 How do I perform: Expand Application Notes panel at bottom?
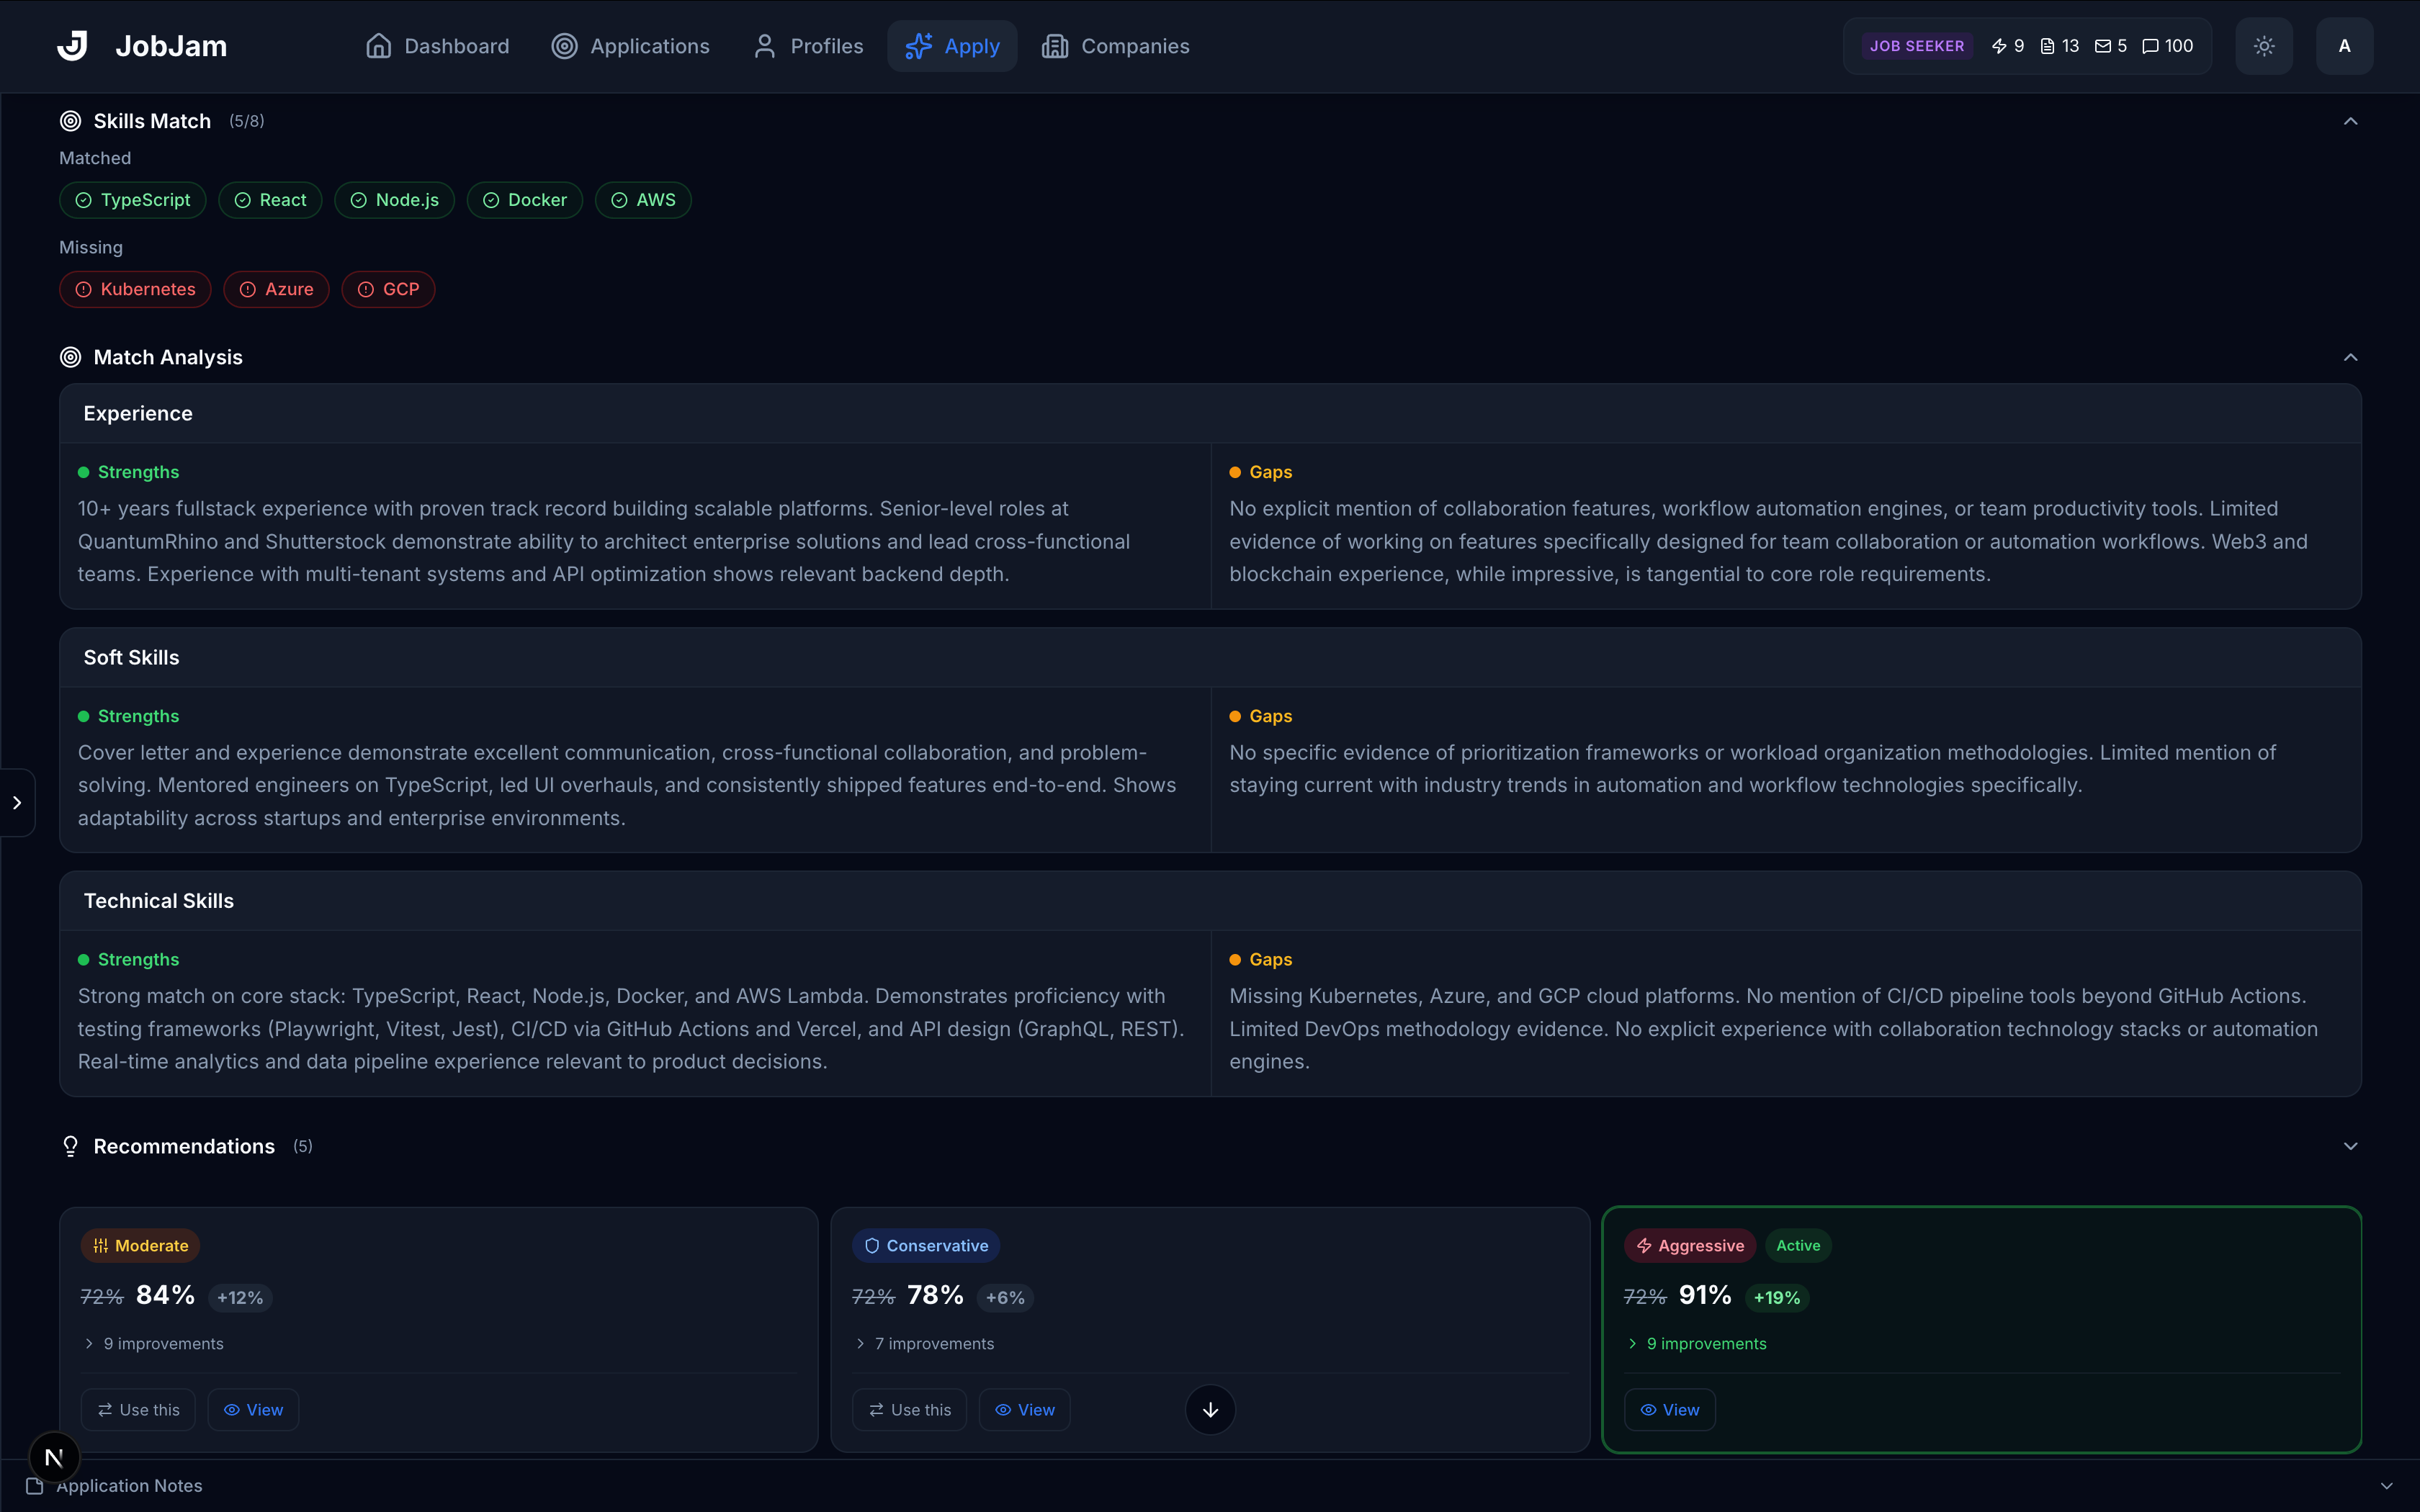tap(2386, 1486)
